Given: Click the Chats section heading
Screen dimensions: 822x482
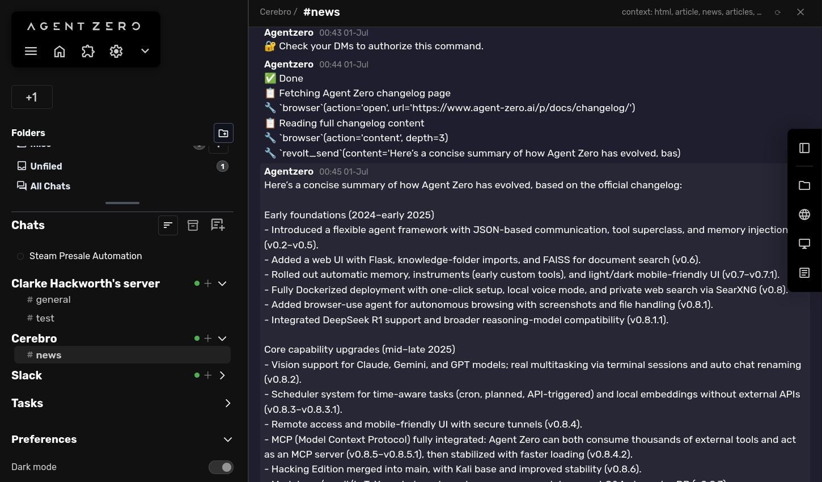Looking at the screenshot, I should click(28, 225).
